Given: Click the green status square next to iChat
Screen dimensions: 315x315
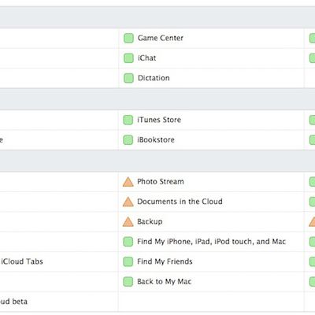Looking at the screenshot, I should 128,58.
